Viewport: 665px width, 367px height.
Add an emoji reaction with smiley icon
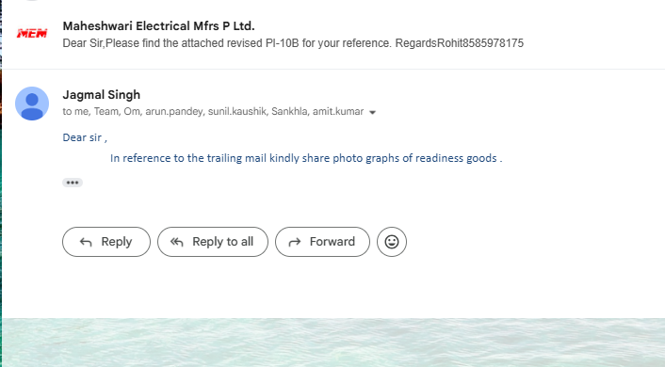pyautogui.click(x=392, y=242)
